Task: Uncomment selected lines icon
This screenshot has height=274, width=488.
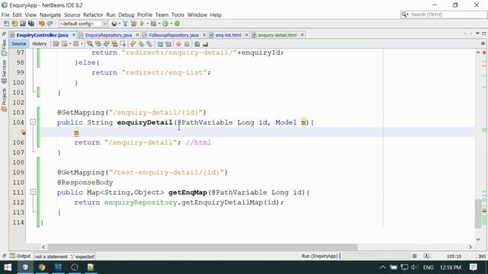Action: [205, 44]
